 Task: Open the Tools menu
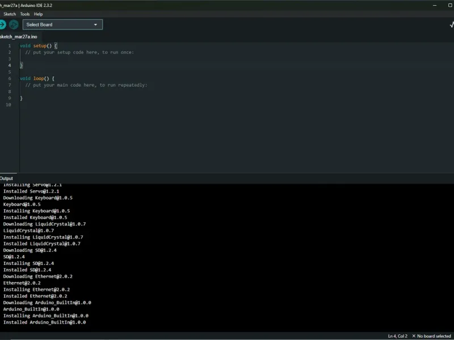[25, 14]
